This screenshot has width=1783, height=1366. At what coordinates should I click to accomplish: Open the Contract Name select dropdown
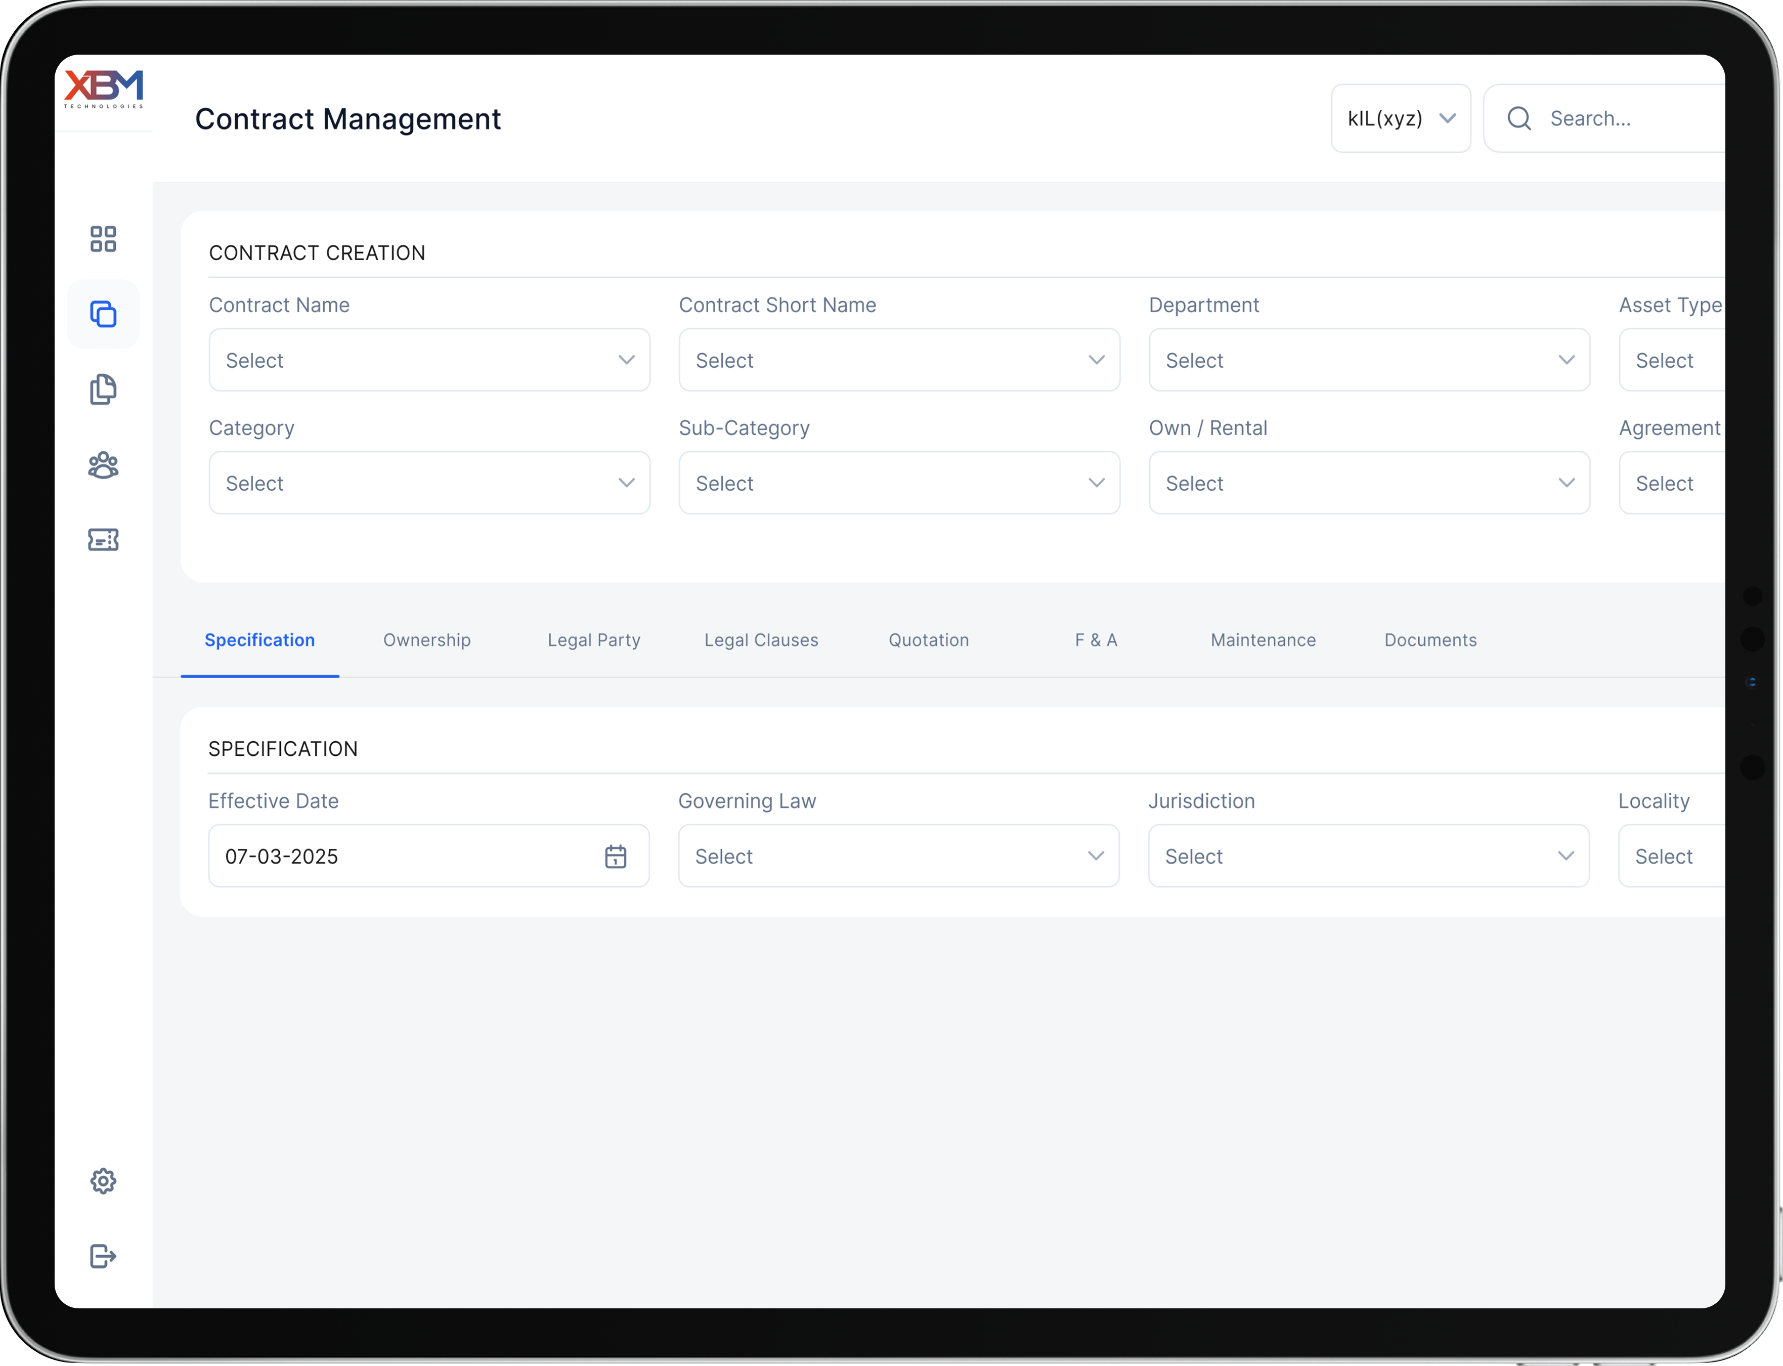429,360
